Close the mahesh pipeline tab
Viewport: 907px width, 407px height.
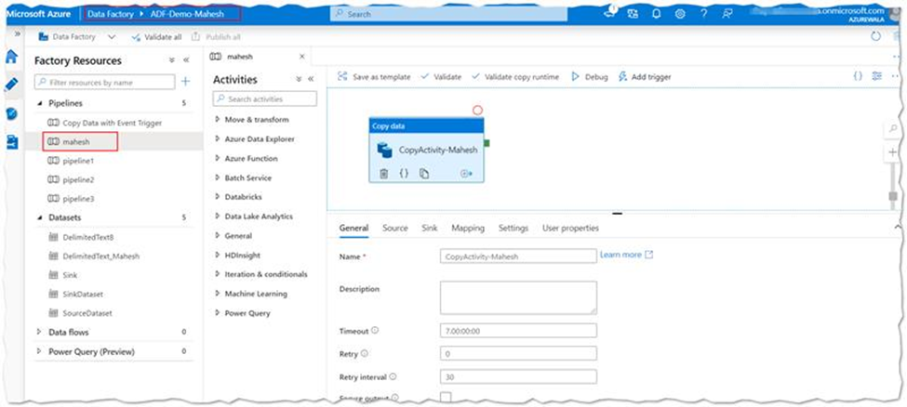[301, 57]
